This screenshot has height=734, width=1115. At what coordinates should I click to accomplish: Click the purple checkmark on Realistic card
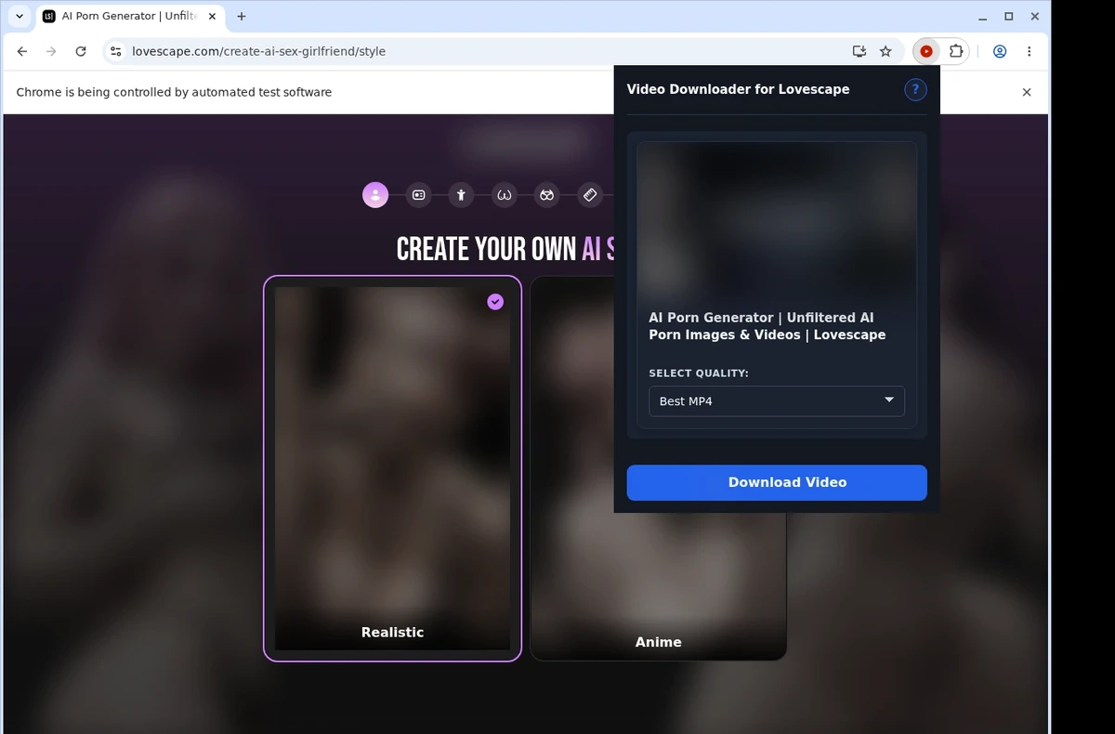coord(495,302)
